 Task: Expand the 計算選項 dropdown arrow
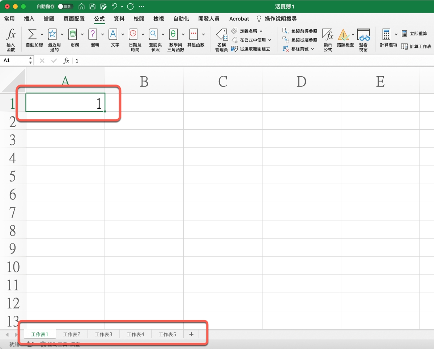396,34
